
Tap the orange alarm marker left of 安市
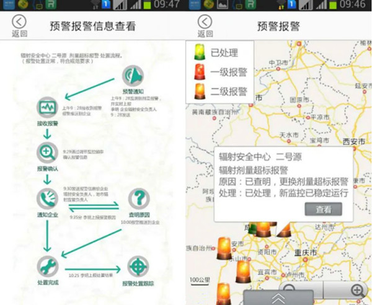223,248
